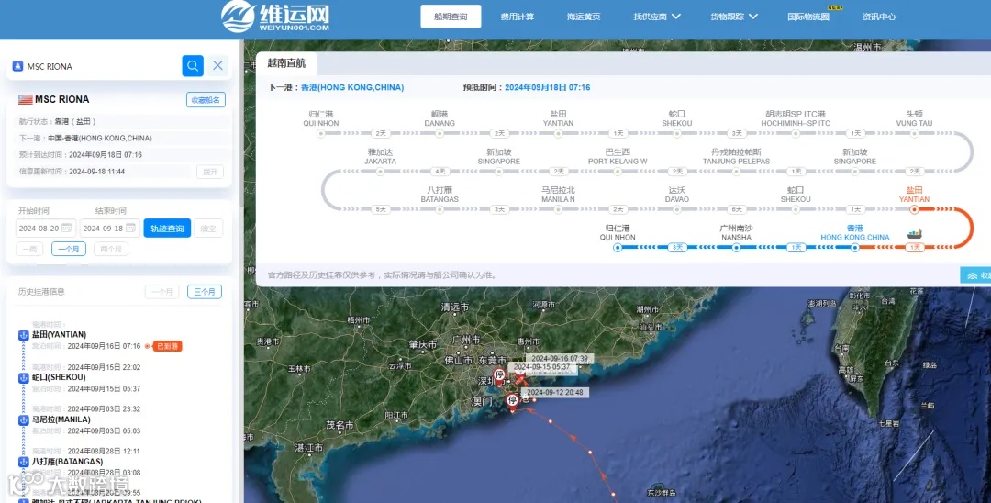This screenshot has width=991, height=503.
Task: Click the orange YANTIAN route node circle
Action: pyautogui.click(x=915, y=210)
